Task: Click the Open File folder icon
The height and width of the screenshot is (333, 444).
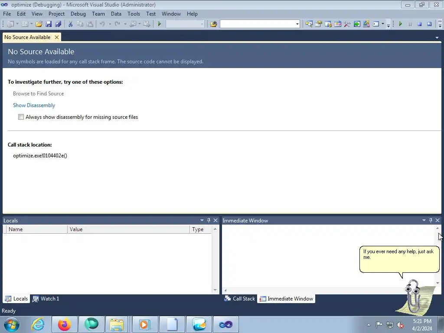Action: (x=39, y=24)
